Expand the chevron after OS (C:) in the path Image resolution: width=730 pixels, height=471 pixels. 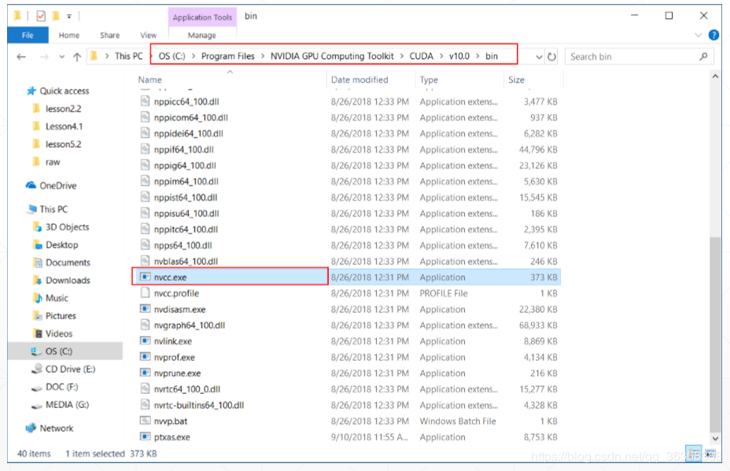pyautogui.click(x=194, y=57)
